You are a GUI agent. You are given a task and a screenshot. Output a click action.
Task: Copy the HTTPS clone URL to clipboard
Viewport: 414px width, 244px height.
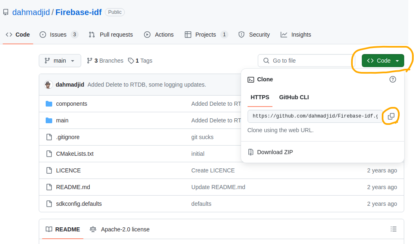391,116
